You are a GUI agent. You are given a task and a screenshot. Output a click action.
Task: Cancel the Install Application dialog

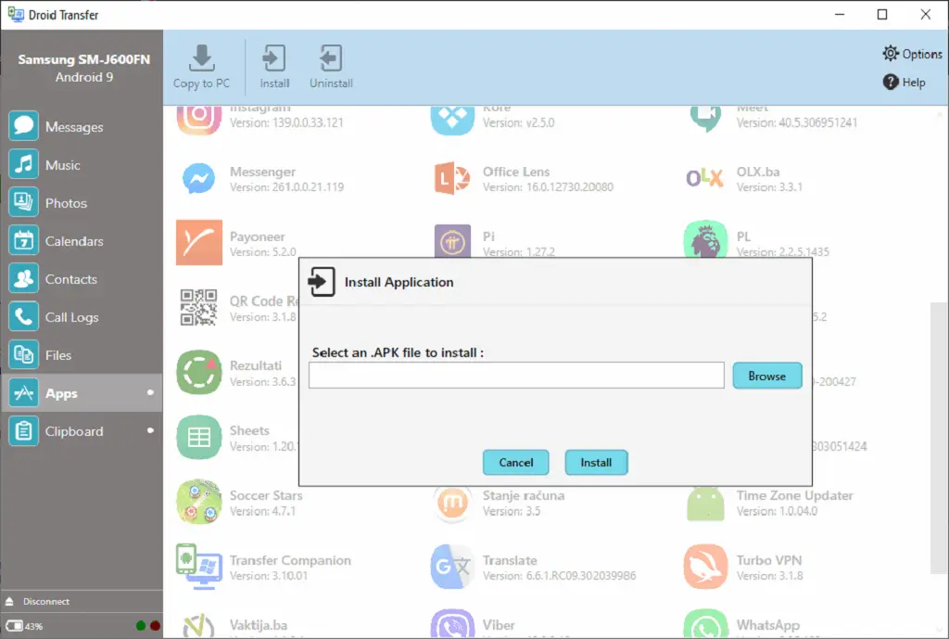[515, 463]
